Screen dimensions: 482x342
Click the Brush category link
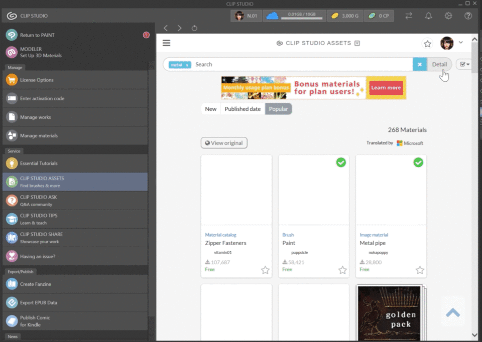pyautogui.click(x=288, y=235)
